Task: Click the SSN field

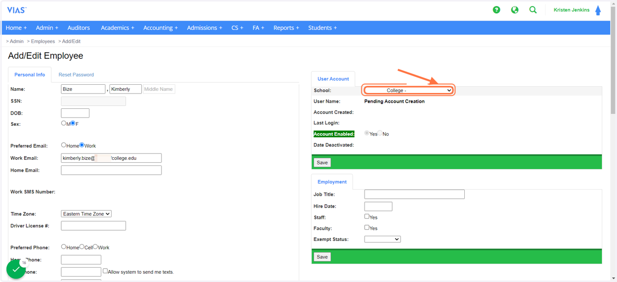Action: pyautogui.click(x=94, y=101)
